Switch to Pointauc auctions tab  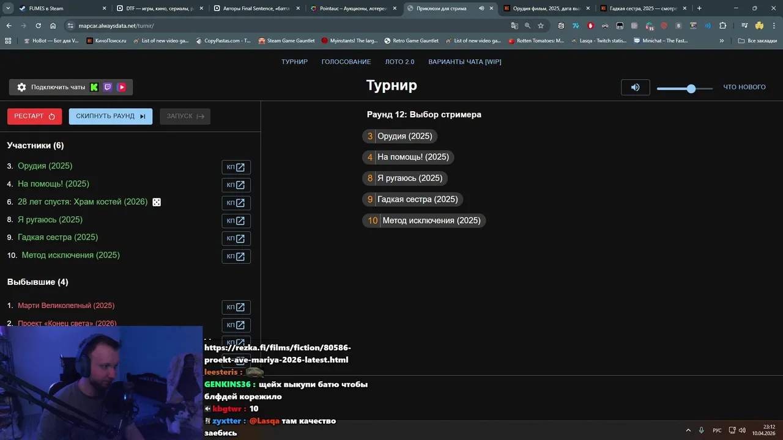(x=352, y=9)
